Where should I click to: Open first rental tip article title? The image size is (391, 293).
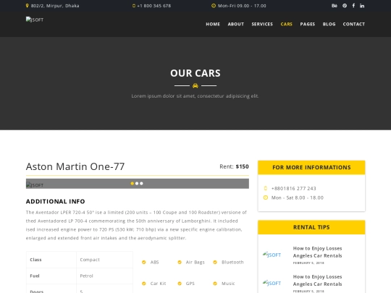[x=317, y=252]
